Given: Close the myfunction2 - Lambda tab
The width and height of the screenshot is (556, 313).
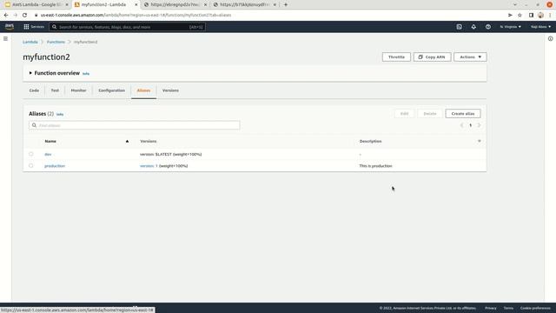Looking at the screenshot, I should pos(136,4).
